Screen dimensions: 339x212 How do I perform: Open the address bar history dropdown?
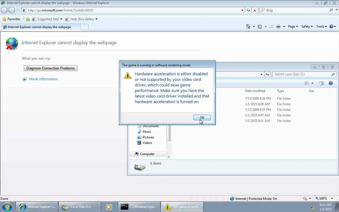(242, 10)
